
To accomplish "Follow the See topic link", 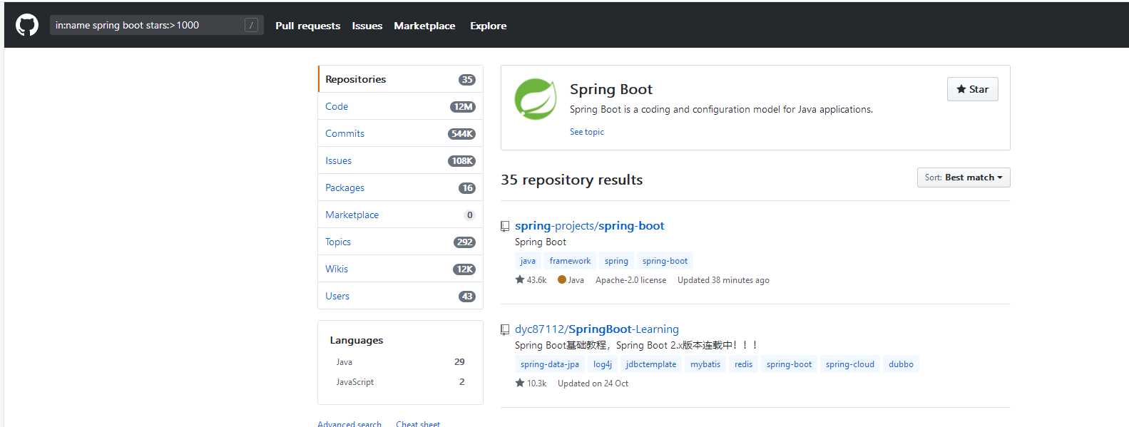I will pyautogui.click(x=587, y=132).
